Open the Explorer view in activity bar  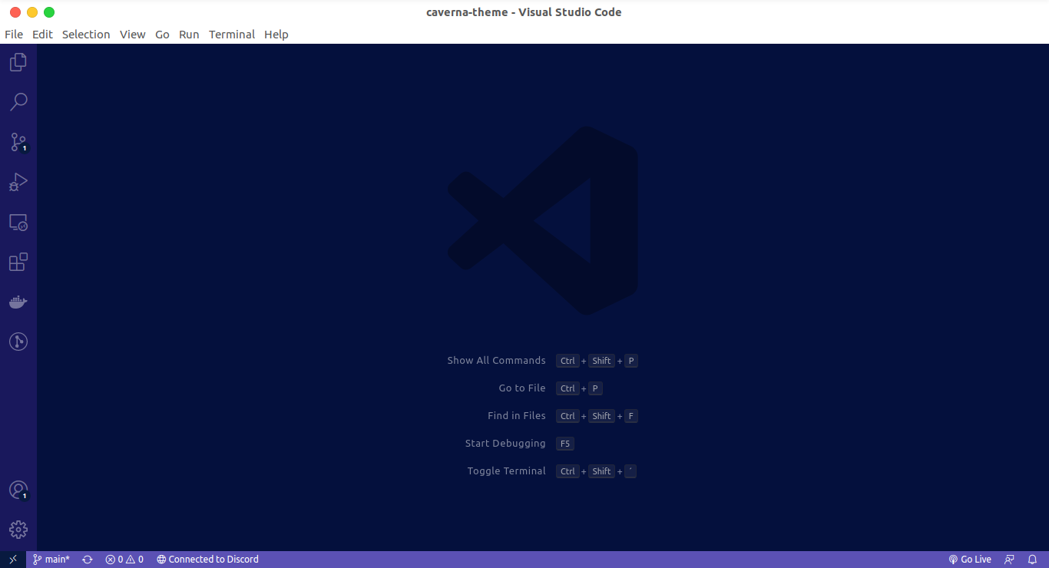pos(18,62)
